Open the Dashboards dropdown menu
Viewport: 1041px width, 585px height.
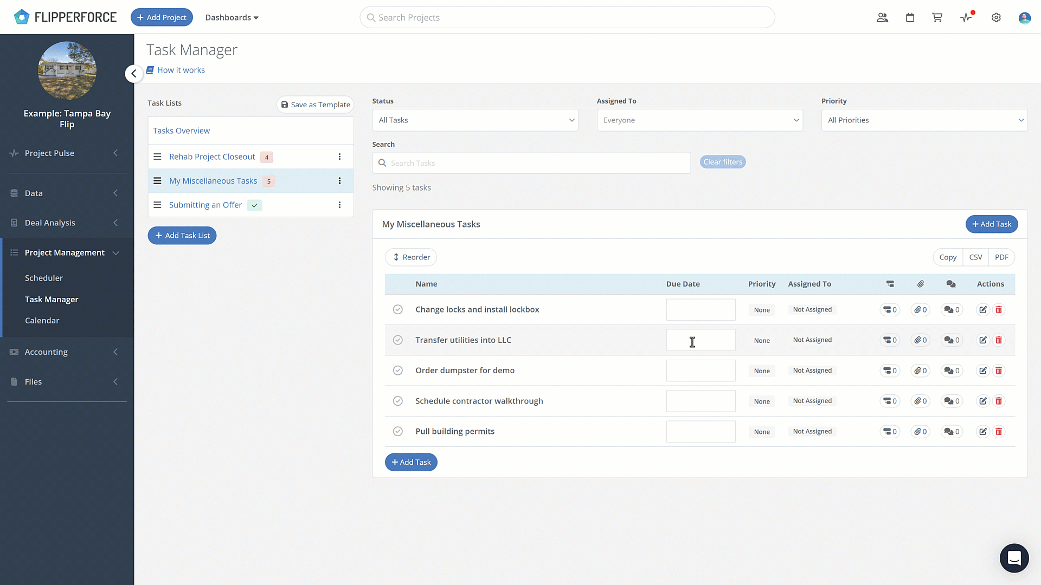tap(232, 17)
